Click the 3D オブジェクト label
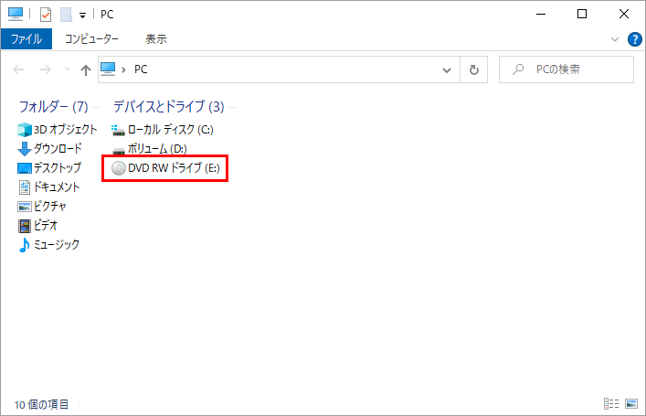 coord(65,130)
